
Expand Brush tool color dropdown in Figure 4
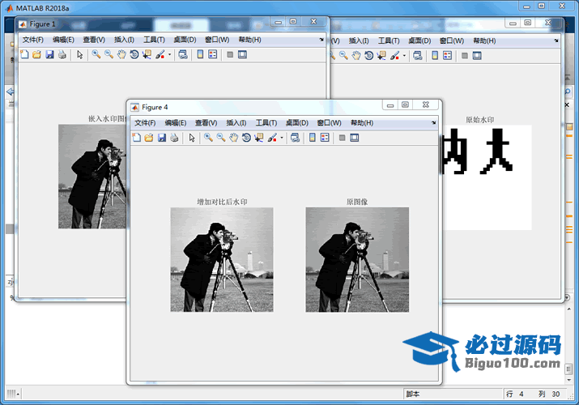(x=281, y=139)
